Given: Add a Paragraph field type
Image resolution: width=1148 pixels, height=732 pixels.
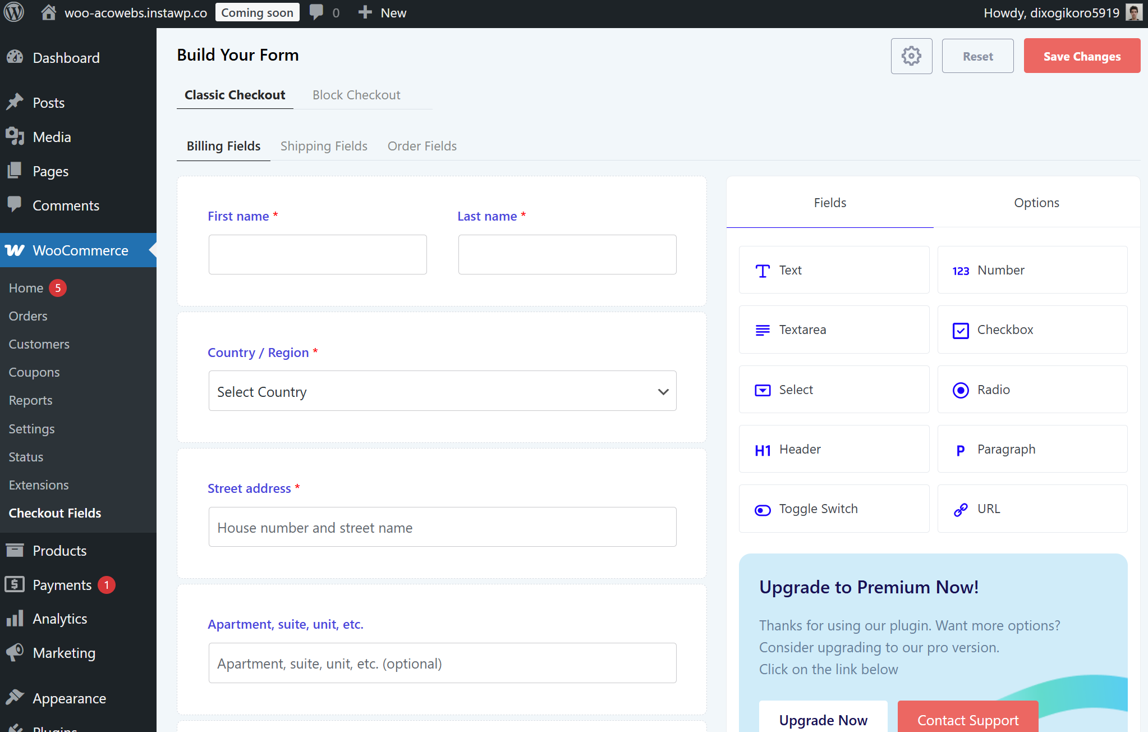Looking at the screenshot, I should [1032, 449].
